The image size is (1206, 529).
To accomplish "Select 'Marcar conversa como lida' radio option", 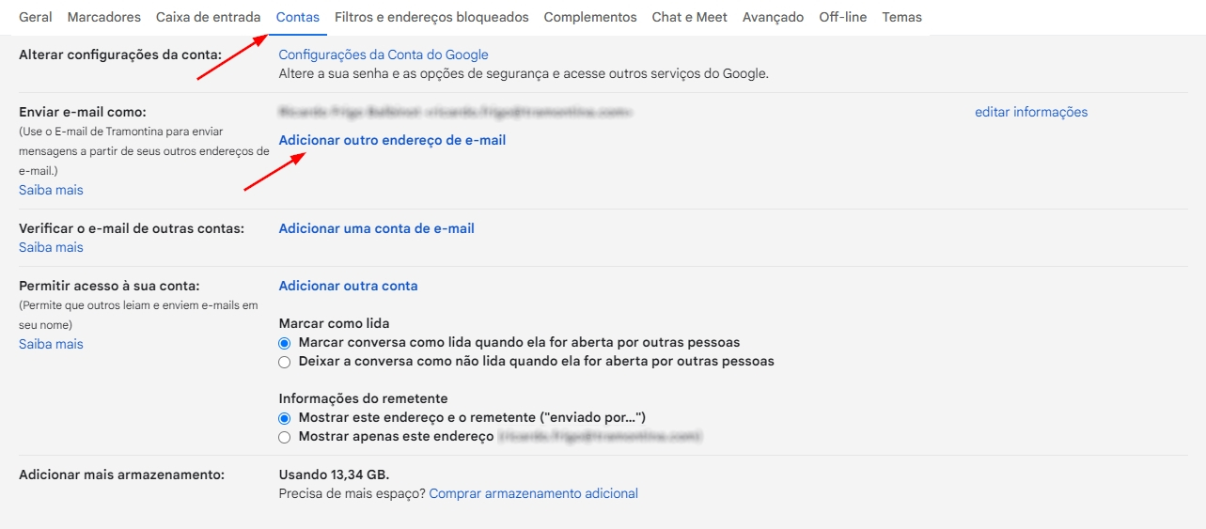I will click(x=285, y=343).
